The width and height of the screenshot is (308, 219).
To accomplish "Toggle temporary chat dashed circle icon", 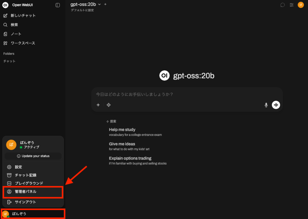I will click(282, 5).
